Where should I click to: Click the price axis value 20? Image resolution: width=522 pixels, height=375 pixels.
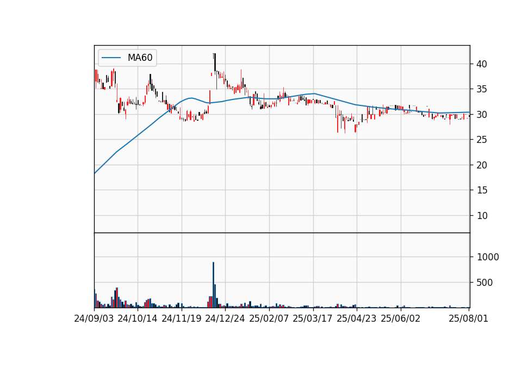click(482, 165)
